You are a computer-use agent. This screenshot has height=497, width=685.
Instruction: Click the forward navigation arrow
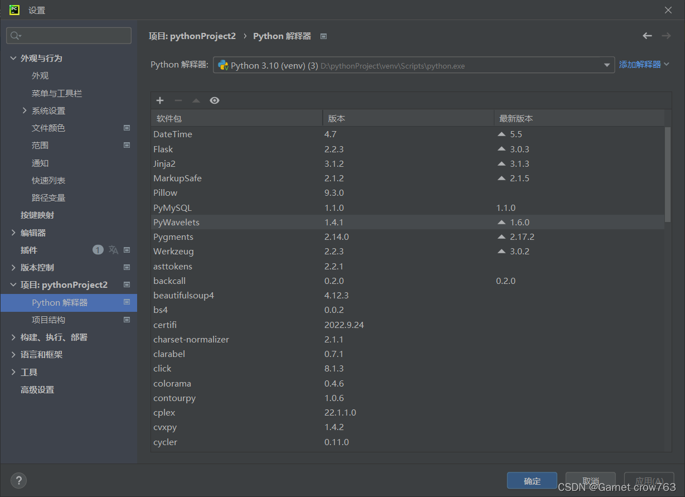click(666, 36)
